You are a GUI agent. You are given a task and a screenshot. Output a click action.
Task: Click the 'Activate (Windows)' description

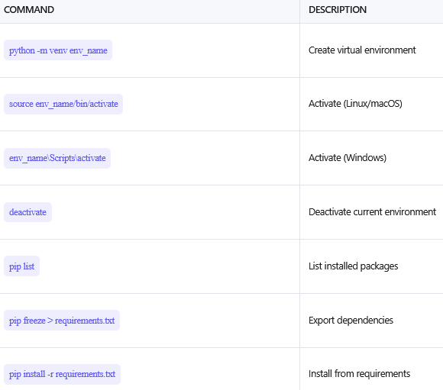tap(348, 157)
